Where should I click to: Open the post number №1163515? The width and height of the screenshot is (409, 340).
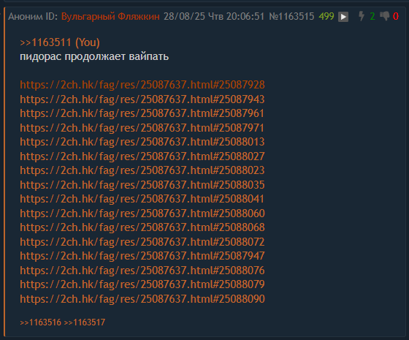[291, 16]
